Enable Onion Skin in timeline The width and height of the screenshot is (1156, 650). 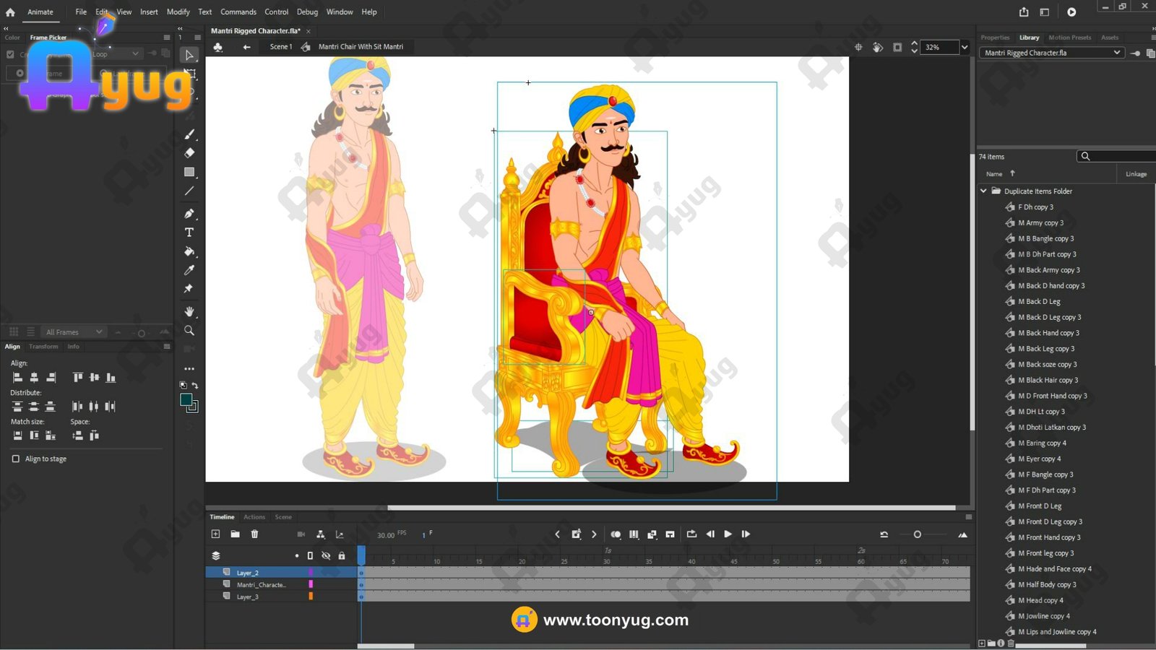616,534
